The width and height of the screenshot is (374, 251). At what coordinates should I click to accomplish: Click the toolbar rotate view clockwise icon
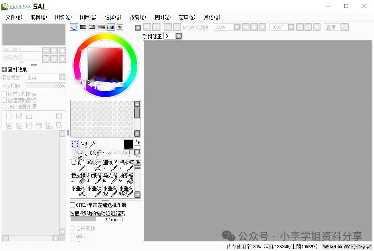[308, 27]
